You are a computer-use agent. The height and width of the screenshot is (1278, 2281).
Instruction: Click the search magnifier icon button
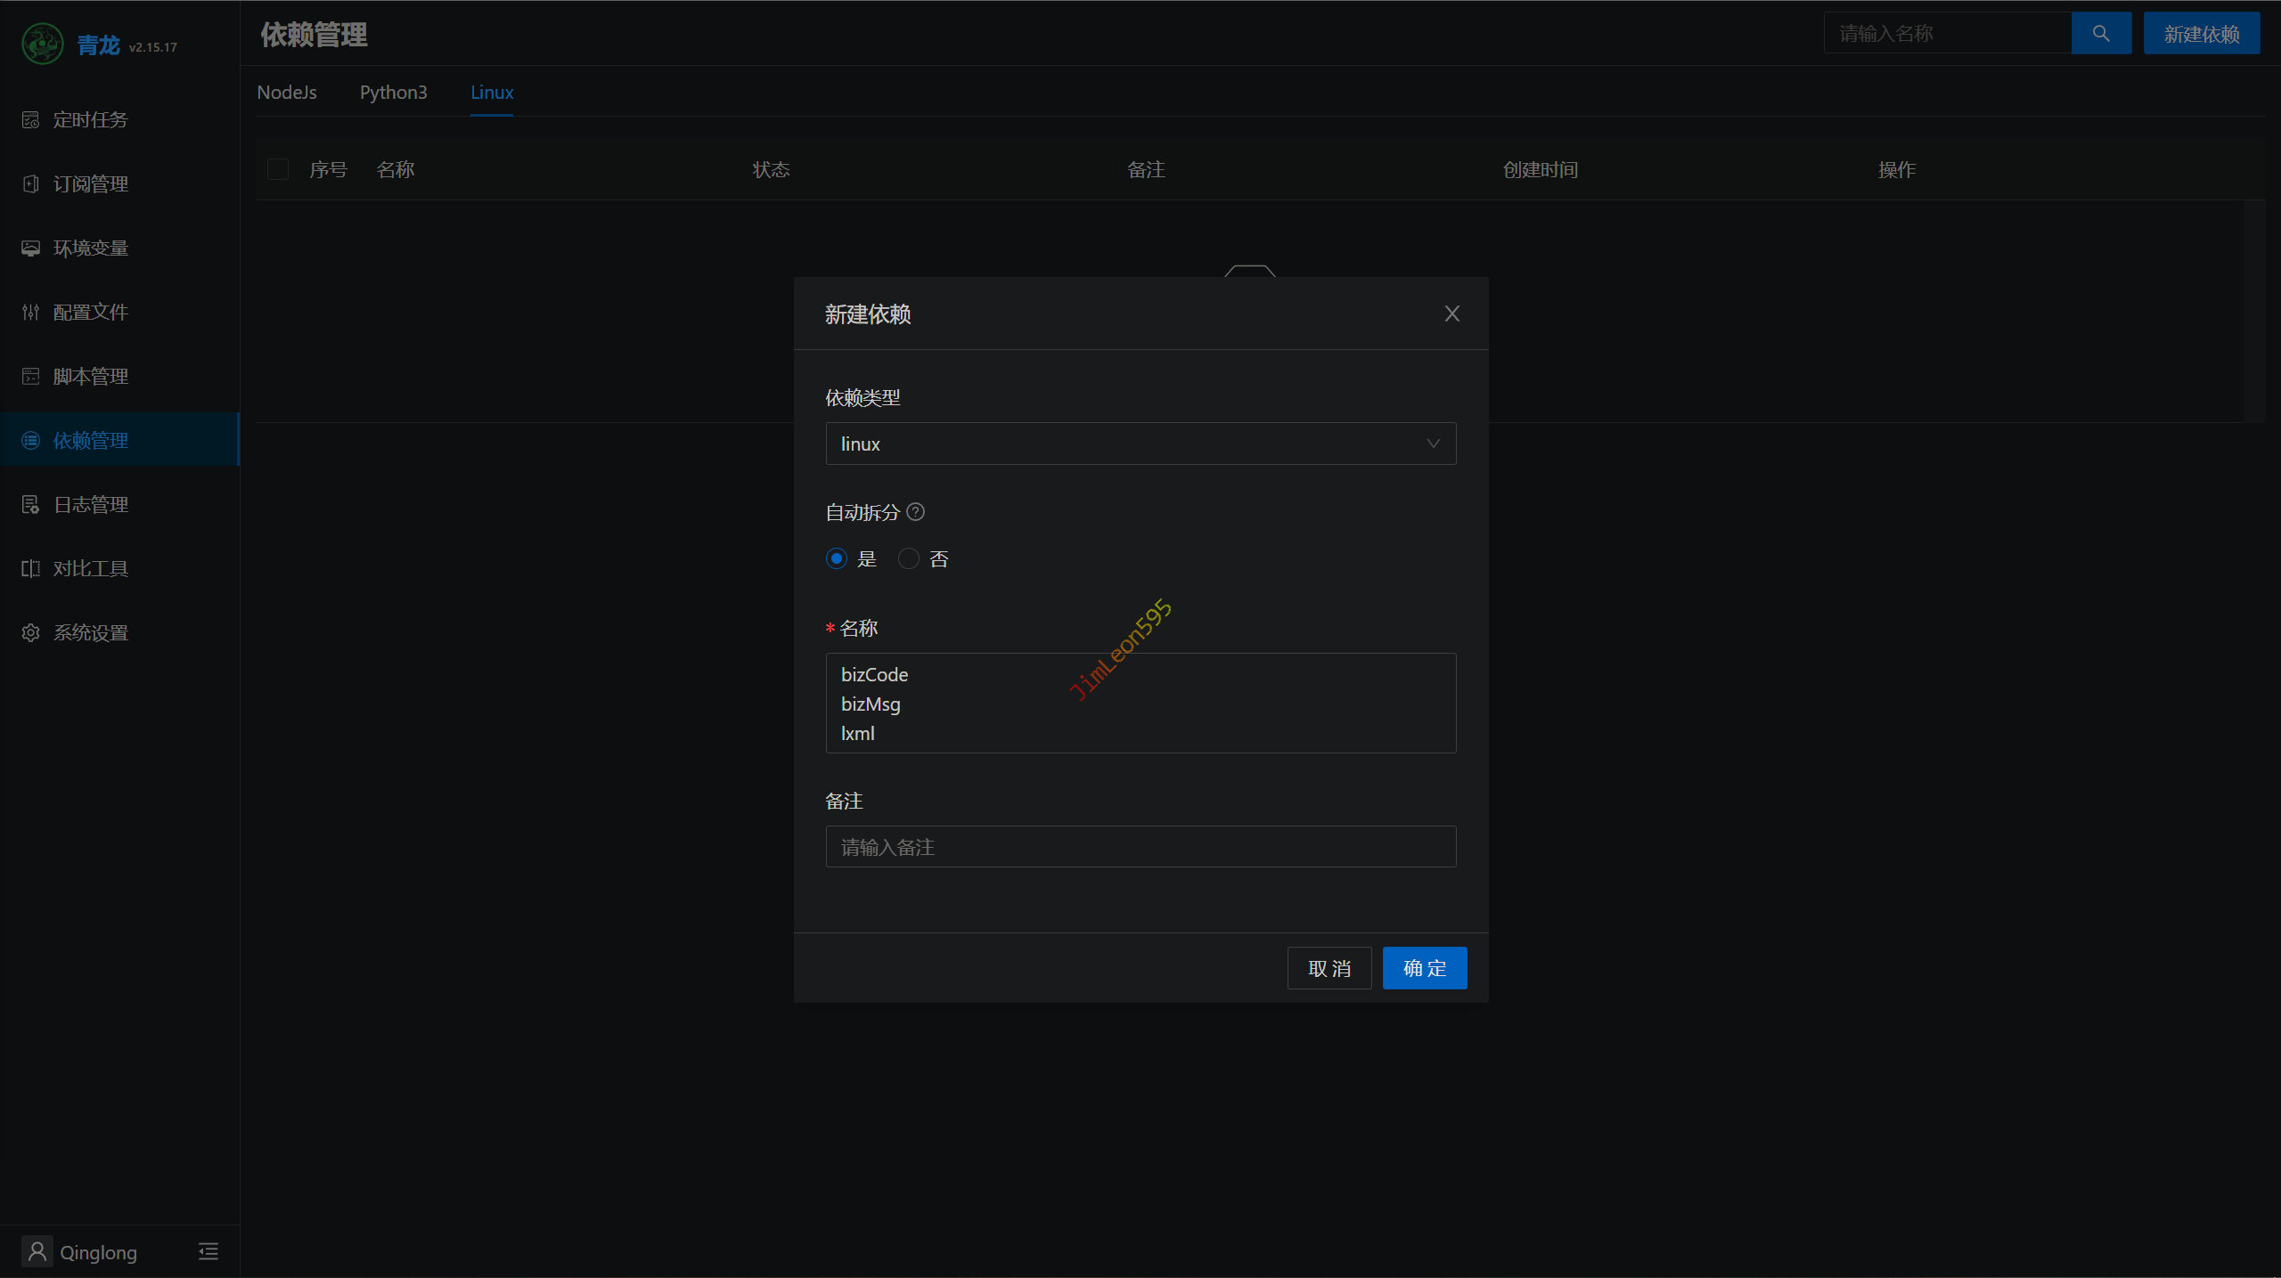[2100, 34]
